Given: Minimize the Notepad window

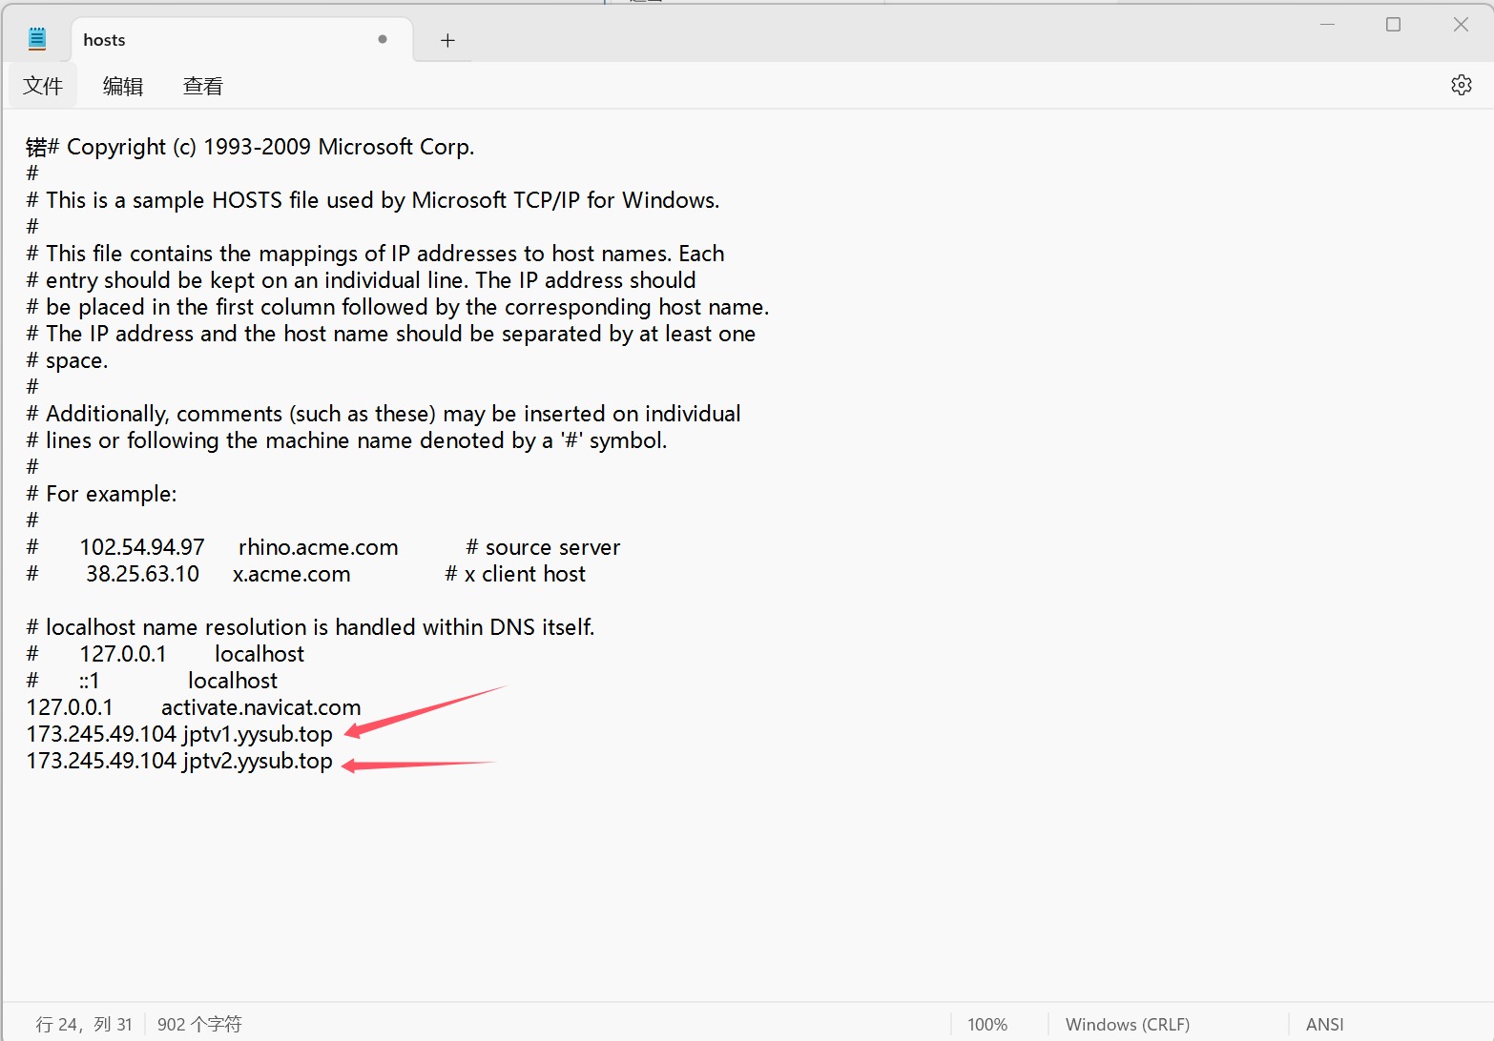Looking at the screenshot, I should click(x=1326, y=25).
